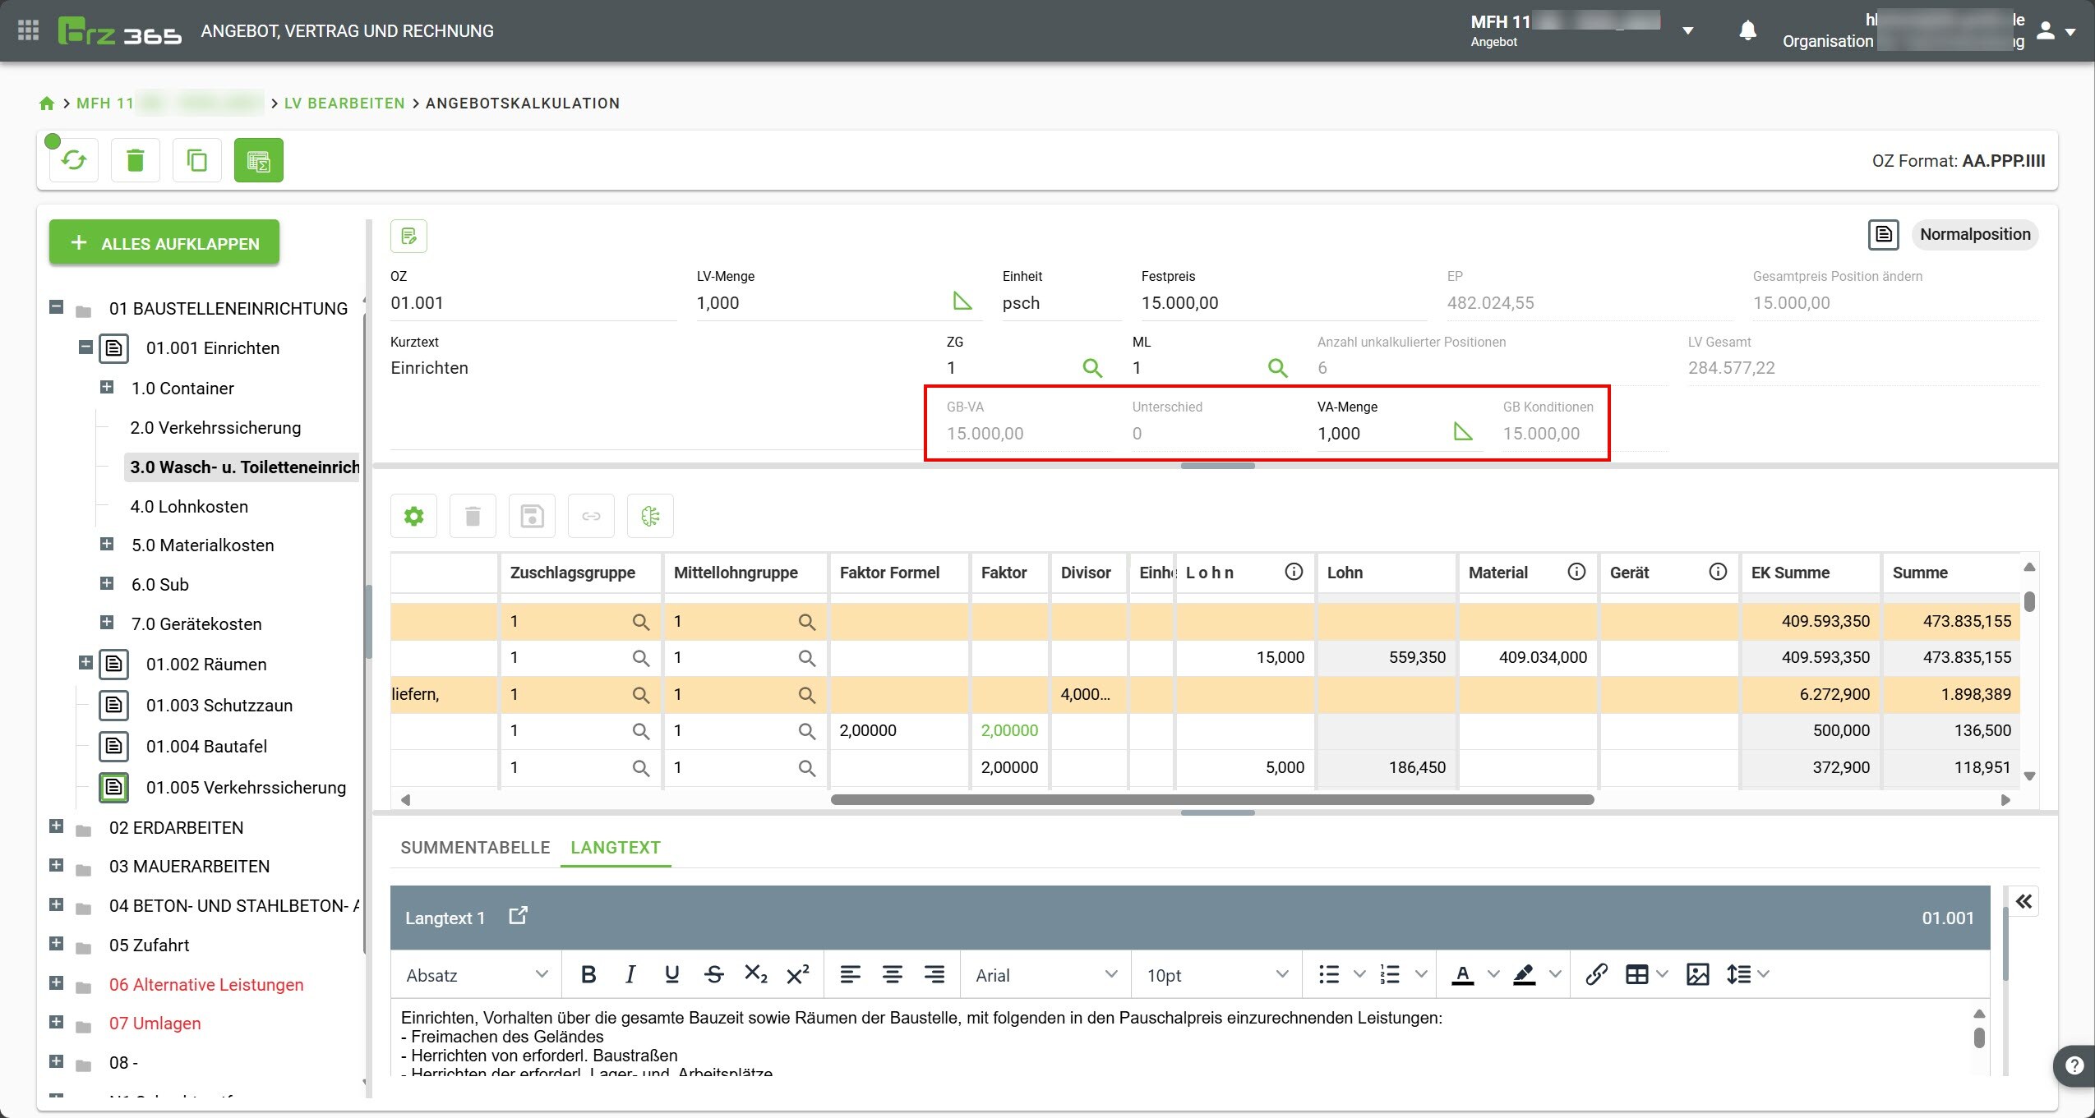
Task: Expand the 02 ERDARBEITEN folder
Action: pos(56,826)
